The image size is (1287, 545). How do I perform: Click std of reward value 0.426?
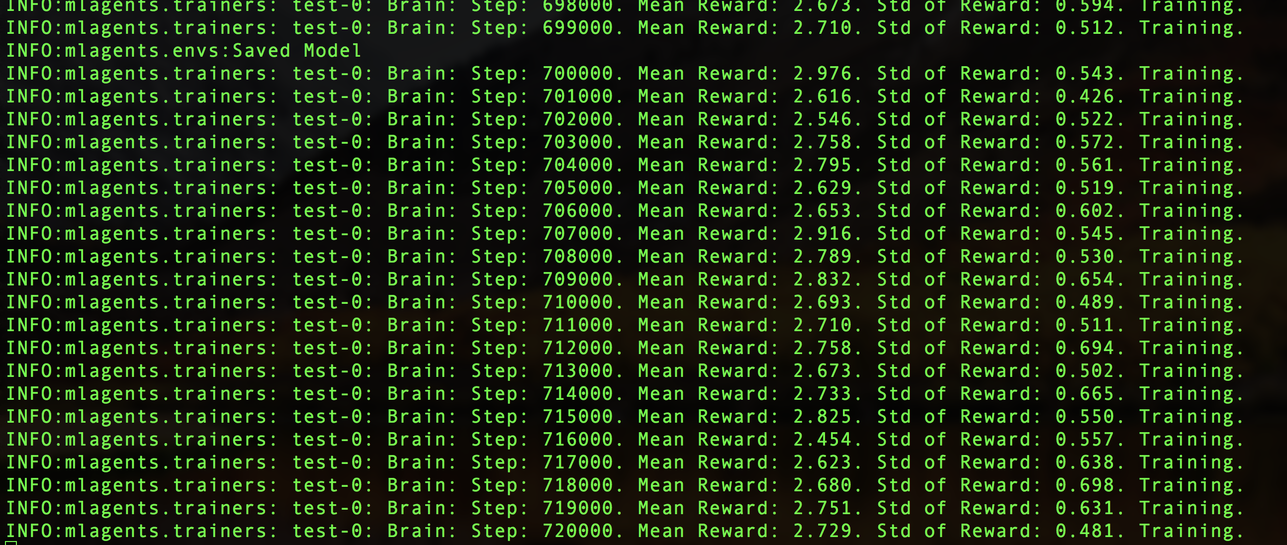1085,96
